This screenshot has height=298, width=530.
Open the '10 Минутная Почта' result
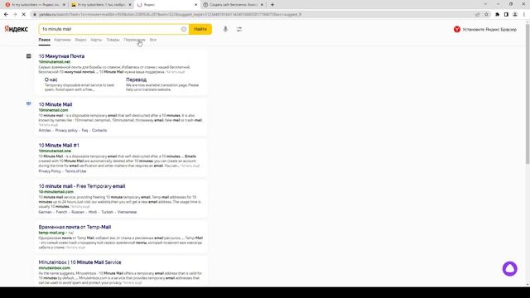click(61, 56)
